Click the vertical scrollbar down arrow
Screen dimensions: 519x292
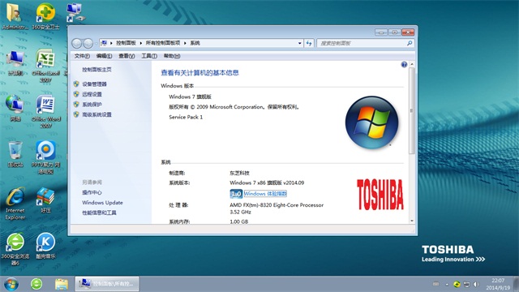pyautogui.click(x=412, y=221)
